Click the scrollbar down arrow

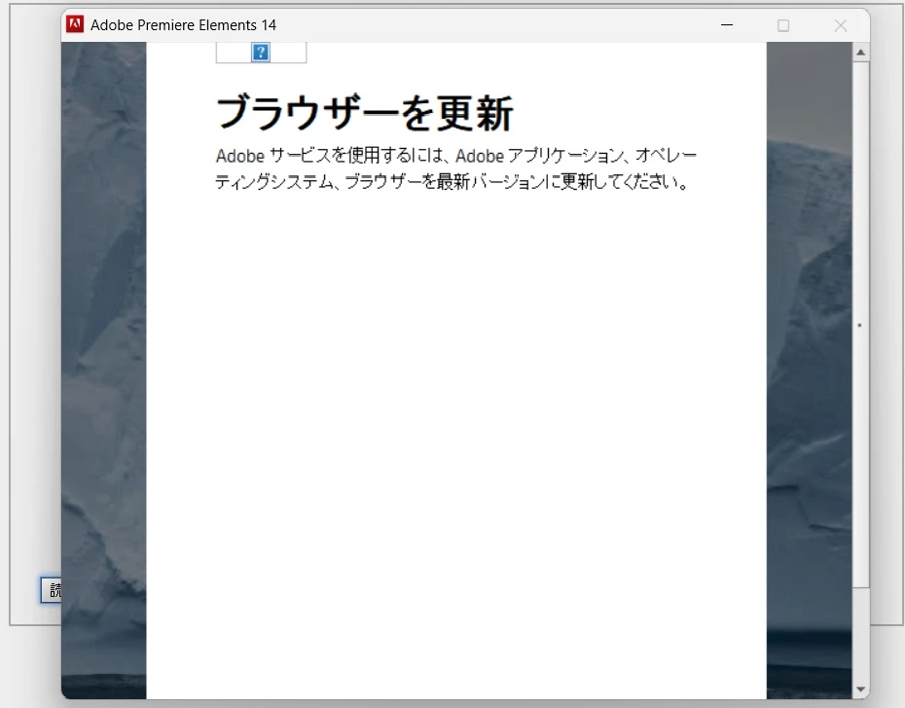[x=860, y=689]
